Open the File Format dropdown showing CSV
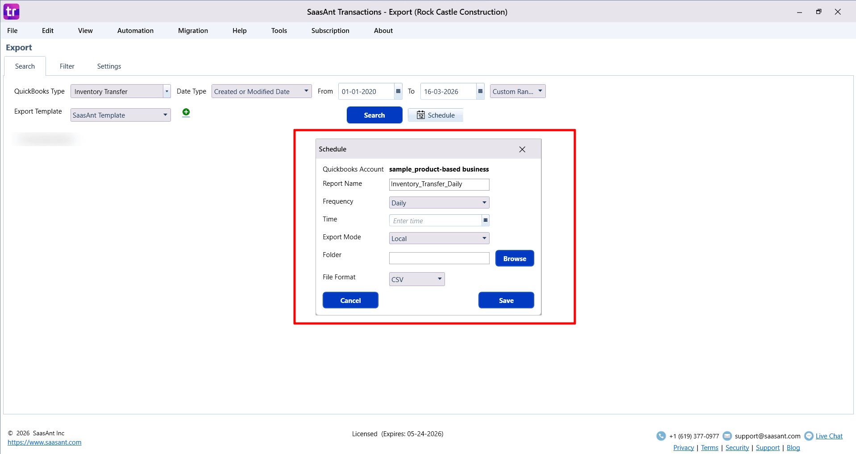 pos(417,279)
